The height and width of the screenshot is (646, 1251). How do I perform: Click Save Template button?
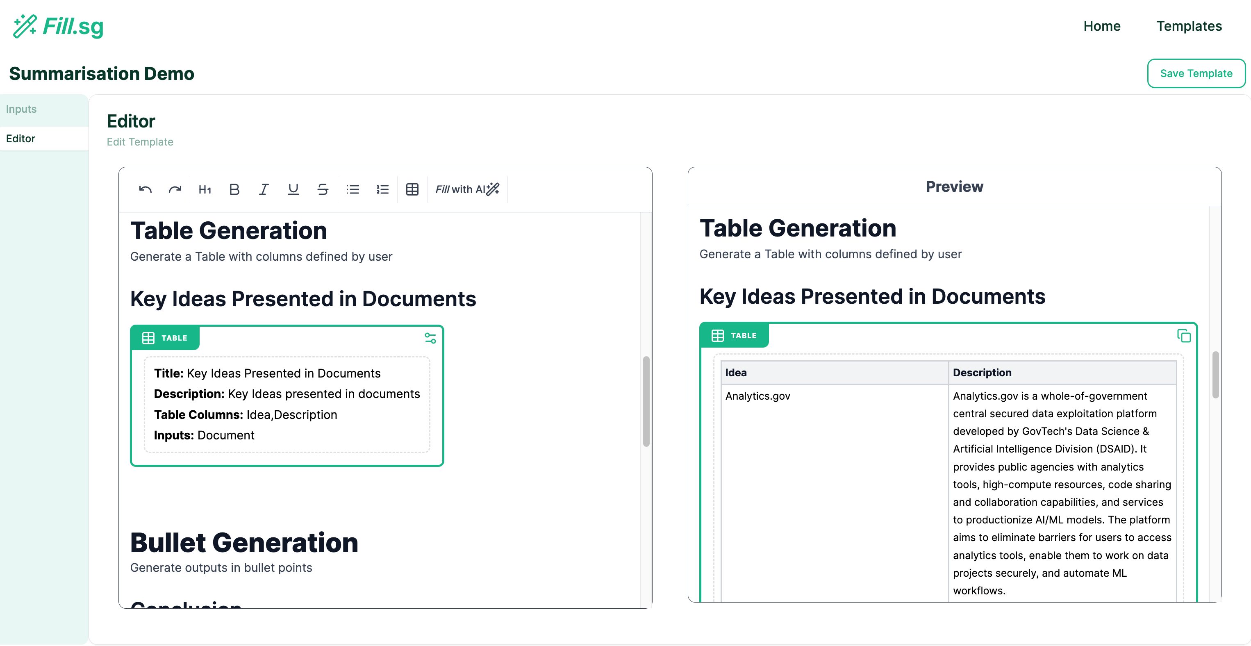click(1196, 73)
